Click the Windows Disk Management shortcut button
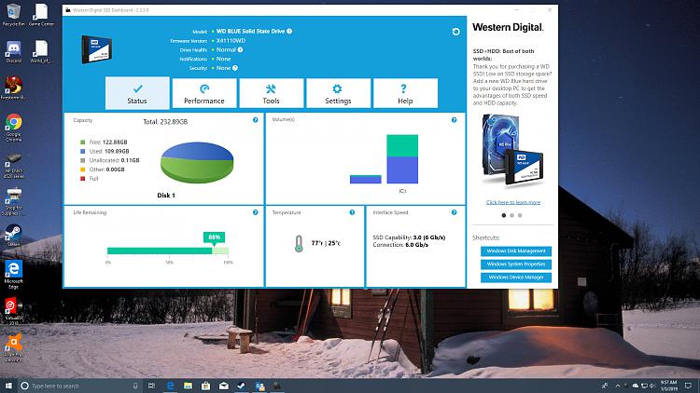Image resolution: width=700 pixels, height=393 pixels. point(515,251)
